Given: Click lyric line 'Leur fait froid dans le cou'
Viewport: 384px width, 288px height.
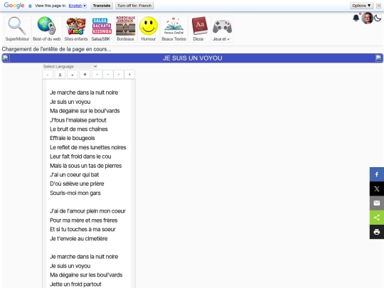Looking at the screenshot, I should coord(80,156).
